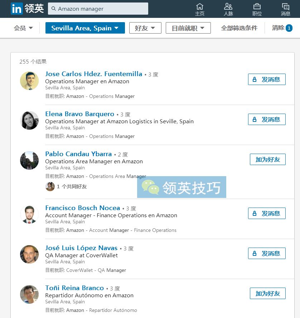Click 清除 to clear filters
Image resolution: width=300 pixels, height=318 pixels.
278,28
